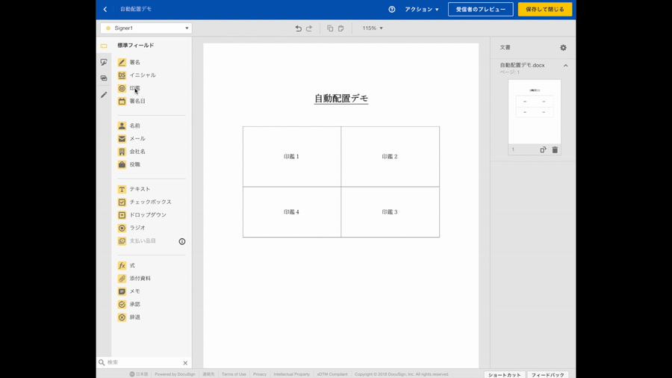Clear the search with X icon
Viewport: 672px width, 378px height.
(x=185, y=363)
